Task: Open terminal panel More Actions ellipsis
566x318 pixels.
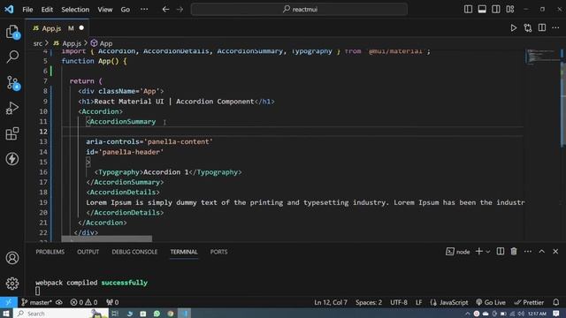Action: point(528,251)
